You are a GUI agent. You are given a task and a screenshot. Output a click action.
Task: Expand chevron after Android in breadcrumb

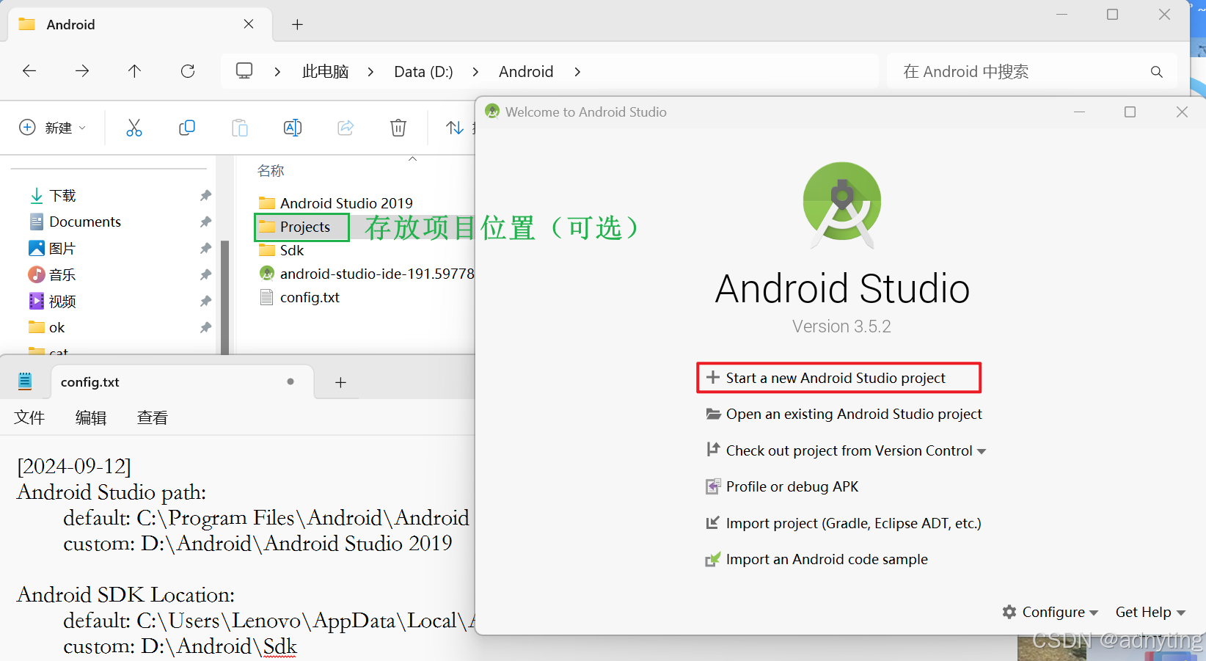577,71
